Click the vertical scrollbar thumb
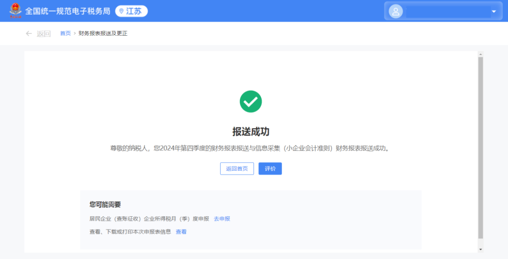Screen dimensions: 508x259 (480, 148)
